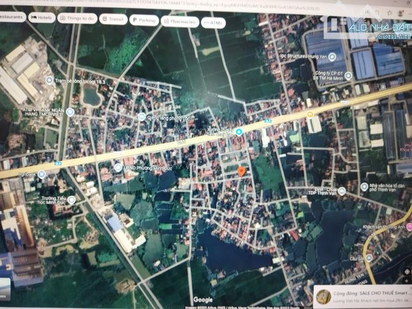Image resolution: width=412 pixels, height=309 pixels.
Task: Open Trạm bê tông Licogi 18.3 marker
Action: pyautogui.click(x=50, y=80)
